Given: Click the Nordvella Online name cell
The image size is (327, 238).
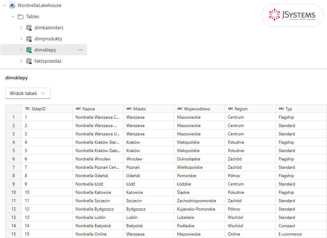Looking at the screenshot, I should pos(98,234).
